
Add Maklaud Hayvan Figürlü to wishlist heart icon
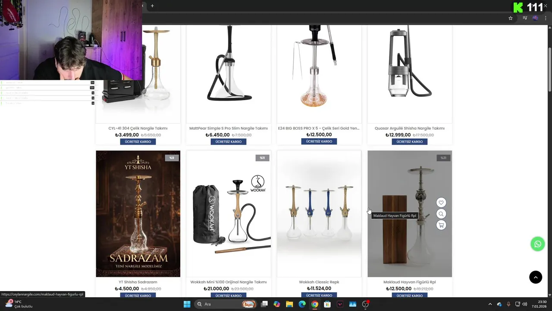click(441, 203)
